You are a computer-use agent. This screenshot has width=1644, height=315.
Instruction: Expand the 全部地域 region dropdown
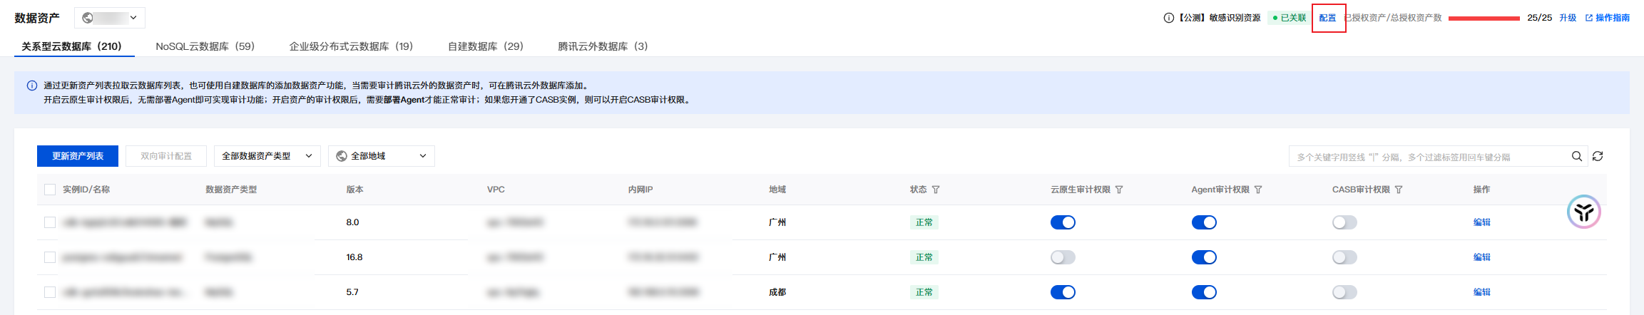coord(381,156)
